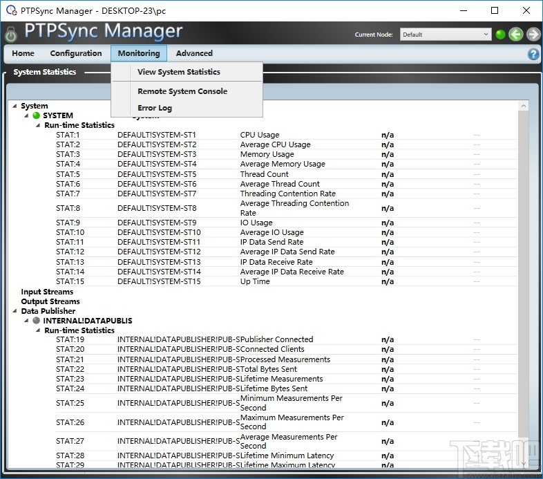Select the STAT:10 row
The height and width of the screenshot is (479, 543).
[287, 232]
